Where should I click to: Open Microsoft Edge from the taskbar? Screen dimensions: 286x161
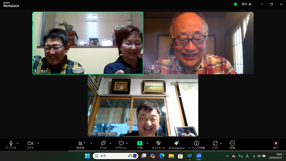pos(162,156)
